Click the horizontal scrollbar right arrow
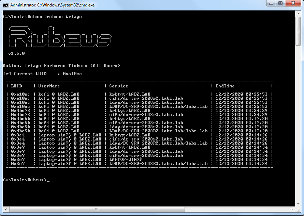The height and width of the screenshot is (216, 304). [x=292, y=209]
